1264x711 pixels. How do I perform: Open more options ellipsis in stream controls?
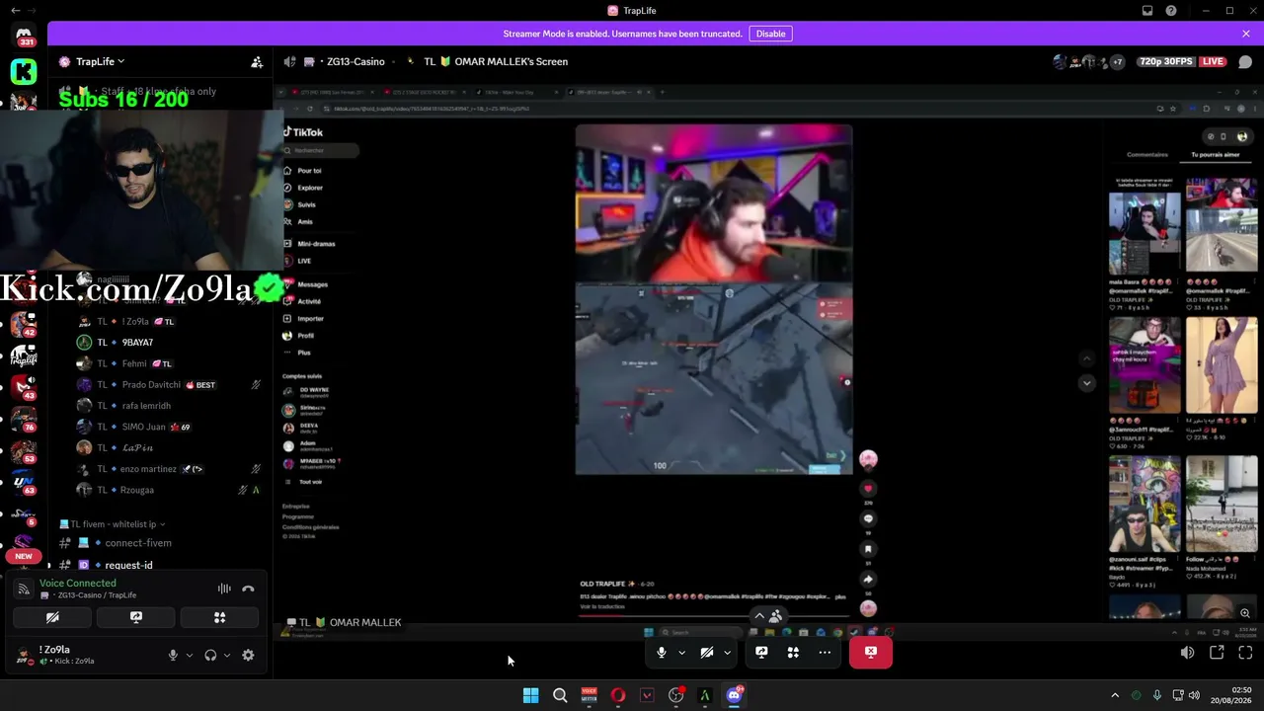coord(825,652)
